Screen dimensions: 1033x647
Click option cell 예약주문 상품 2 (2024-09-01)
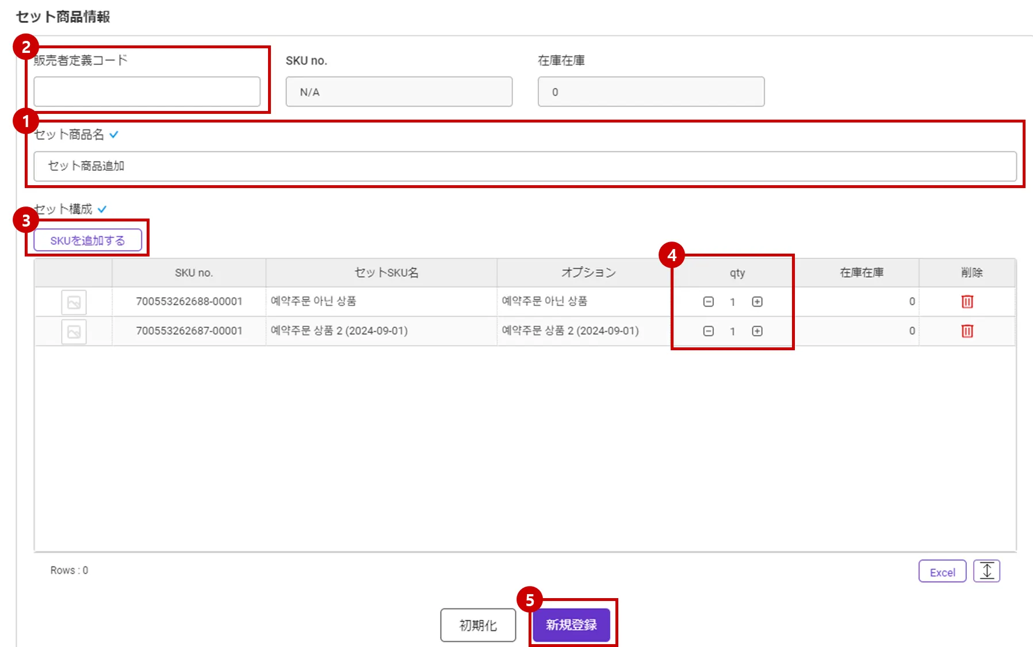(x=584, y=331)
